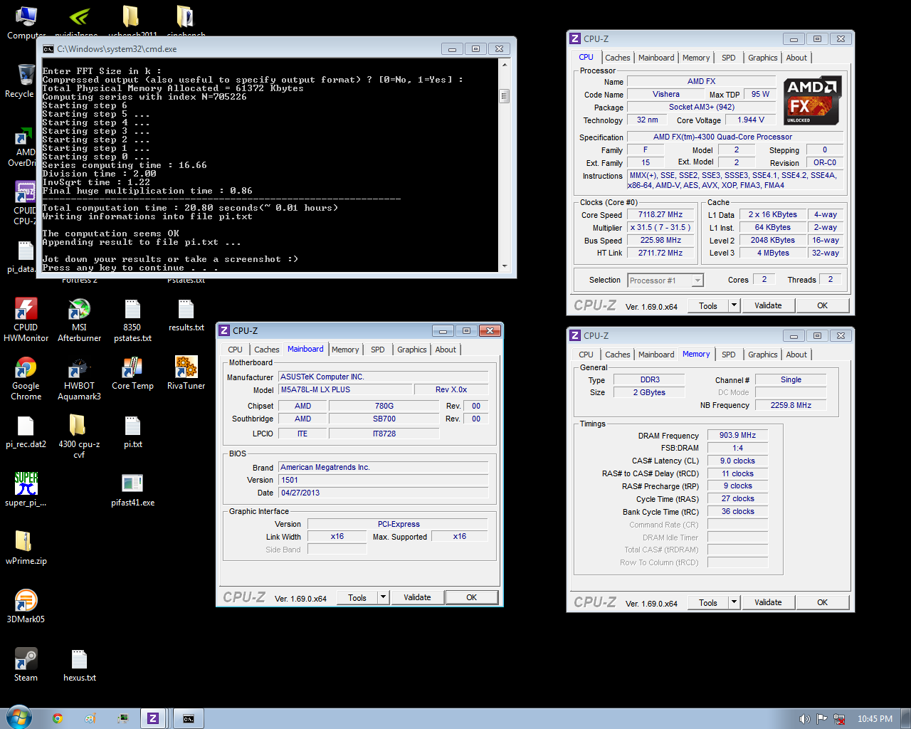The width and height of the screenshot is (911, 729).
Task: Click cmd scrollbar down arrow
Action: (505, 266)
